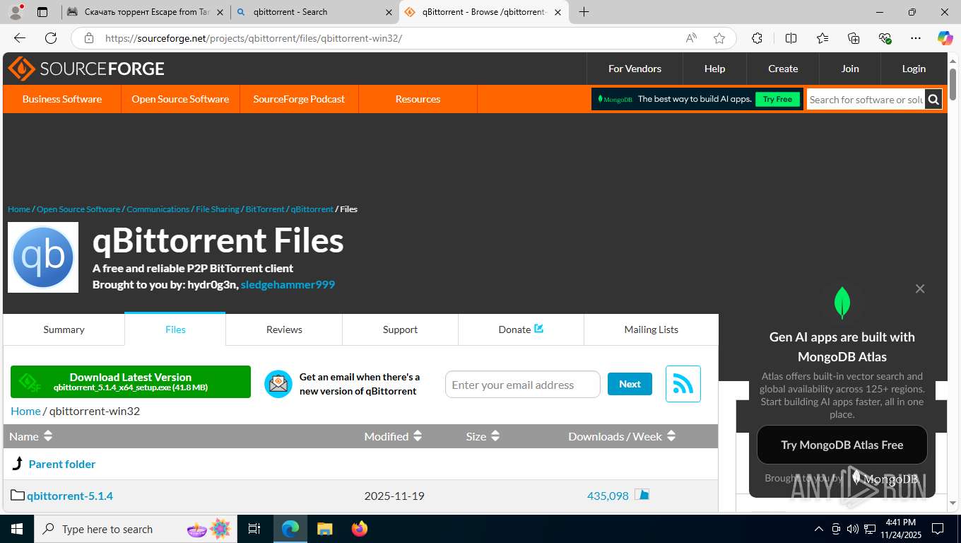Open the Help link

(714, 69)
